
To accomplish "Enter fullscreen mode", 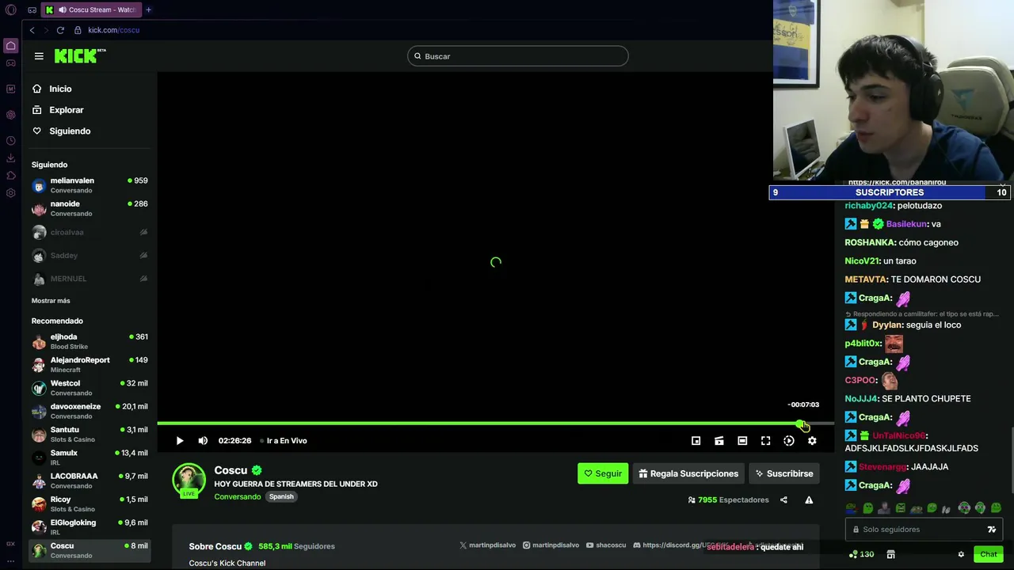I will pyautogui.click(x=765, y=441).
